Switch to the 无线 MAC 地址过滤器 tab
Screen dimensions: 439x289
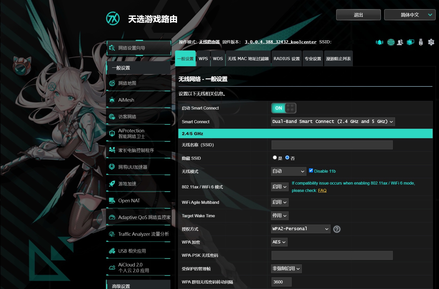(x=248, y=59)
